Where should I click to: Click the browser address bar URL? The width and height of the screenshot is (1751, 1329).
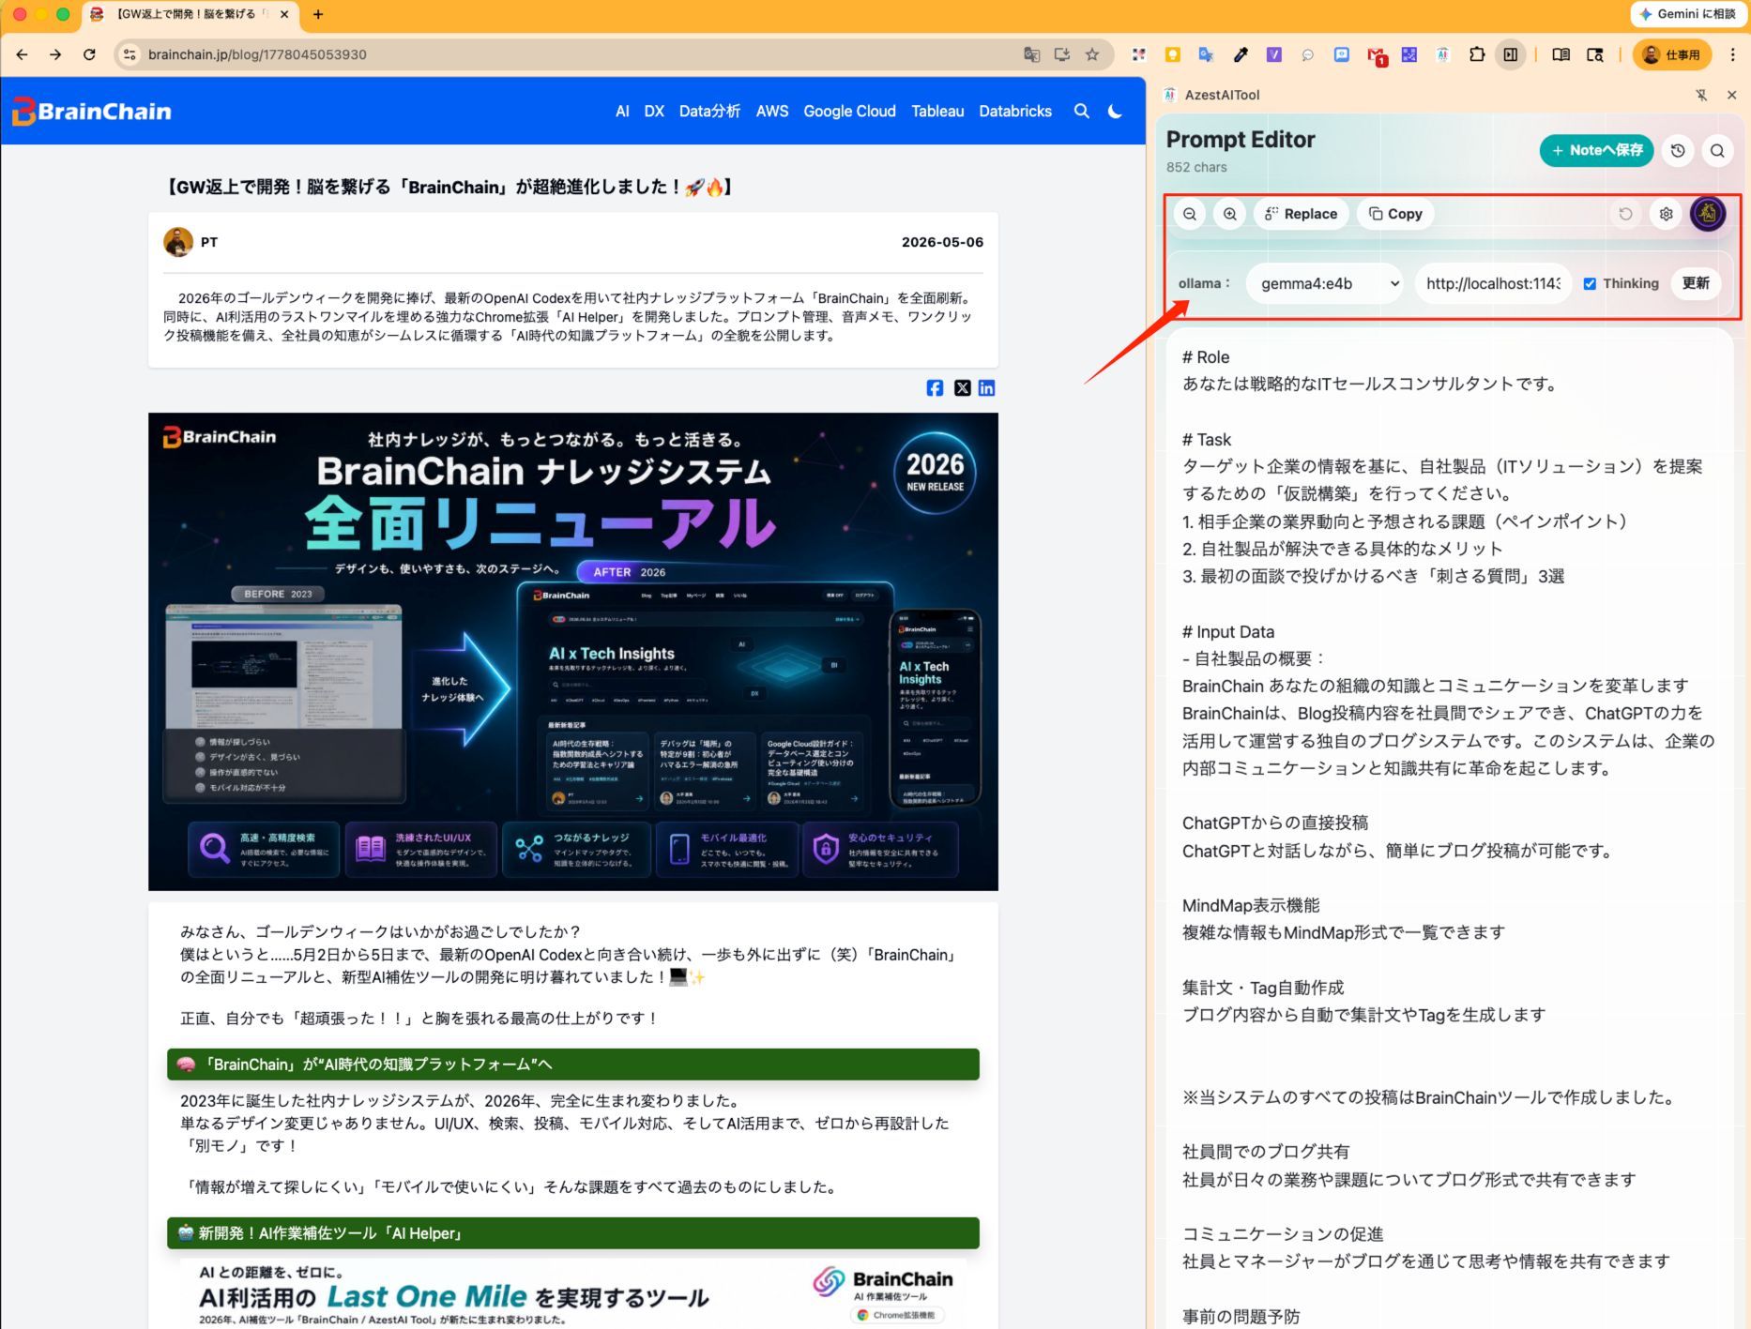[x=257, y=54]
